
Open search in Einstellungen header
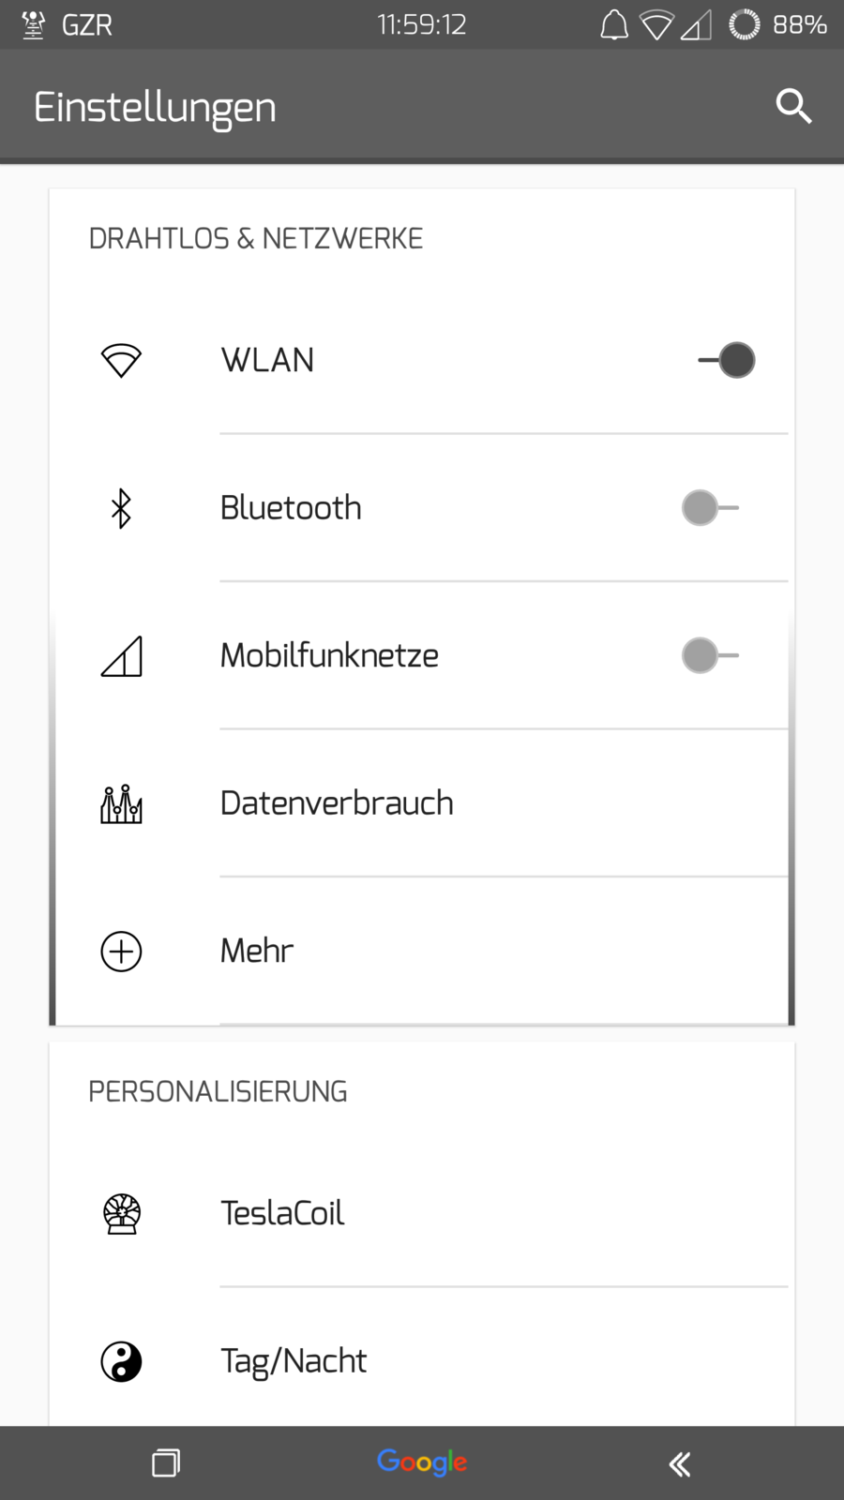click(793, 107)
